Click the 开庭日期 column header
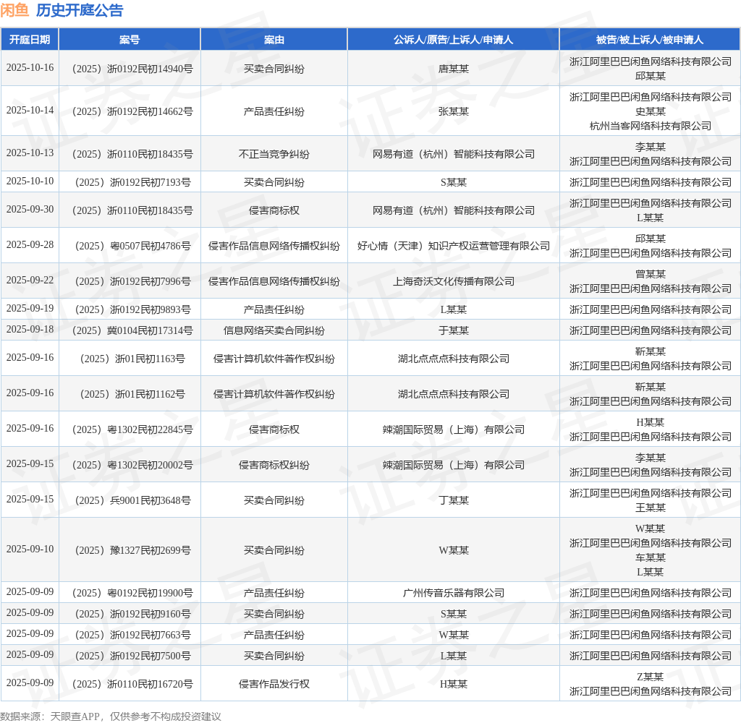Image resolution: width=741 pixels, height=723 pixels. 30,40
